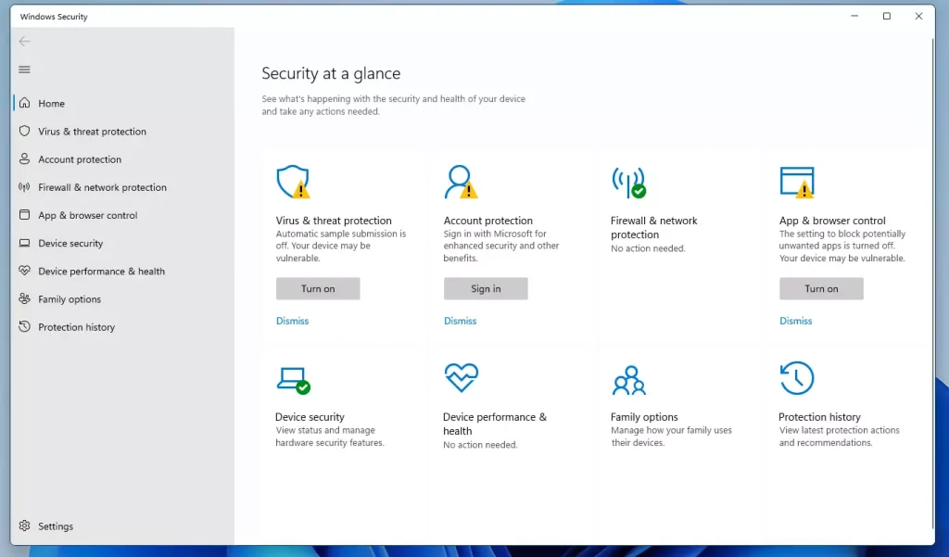This screenshot has height=557, width=949.
Task: Dismiss the App & browser control warning
Action: (796, 321)
